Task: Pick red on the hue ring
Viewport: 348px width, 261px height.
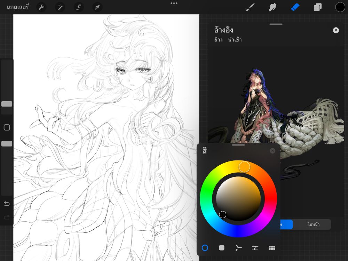Action: (x=271, y=199)
